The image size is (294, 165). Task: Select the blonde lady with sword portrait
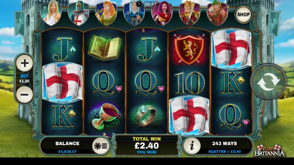pyautogui.click(x=51, y=13)
